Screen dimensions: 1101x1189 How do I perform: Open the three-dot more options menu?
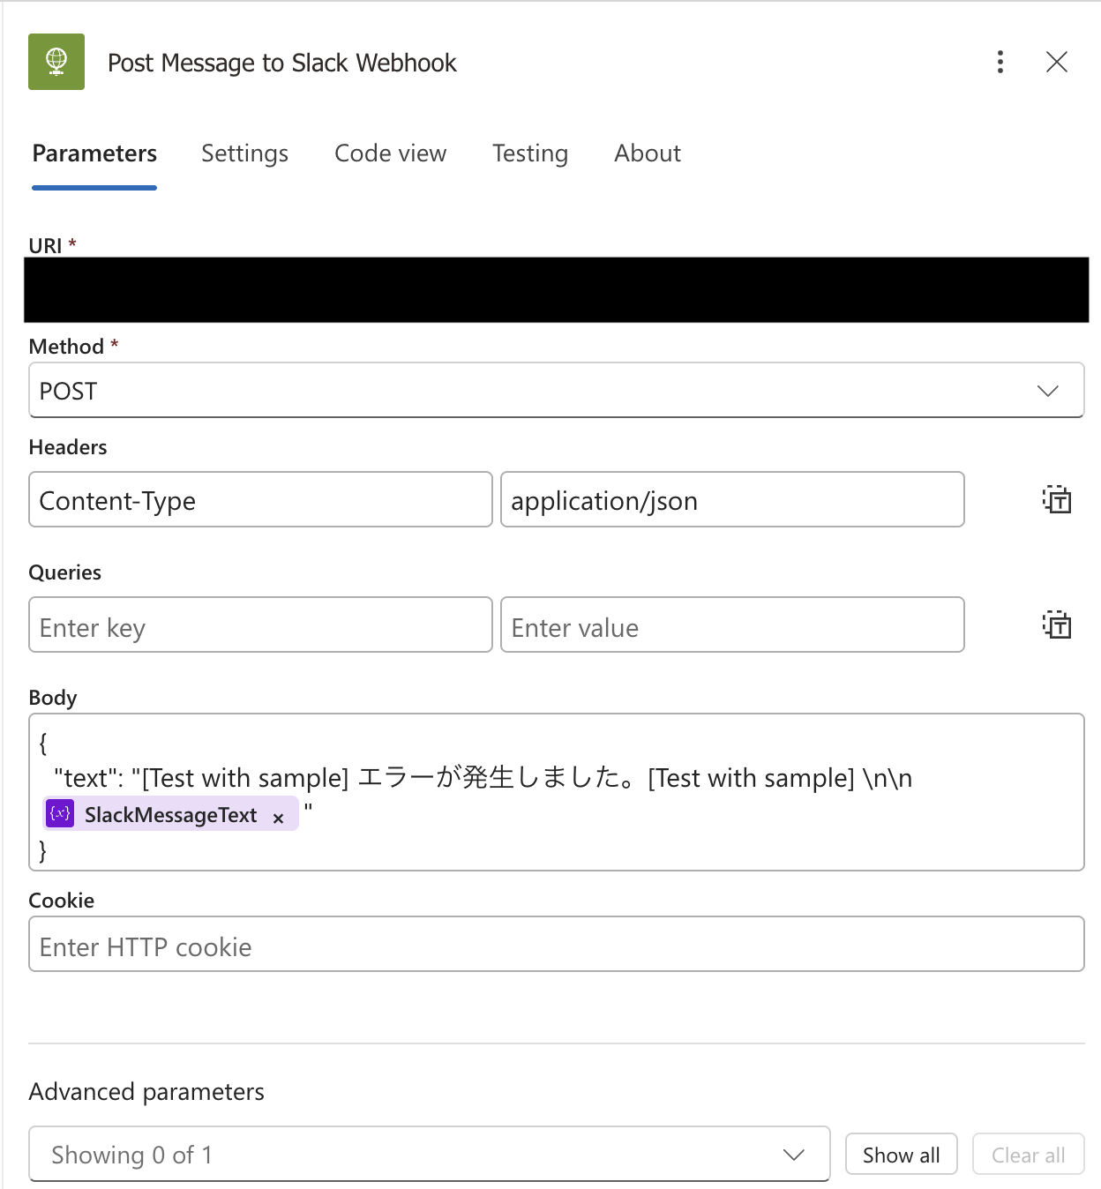pos(1000,62)
